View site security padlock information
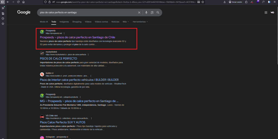This screenshot has width=278, height=139. (49, 2)
